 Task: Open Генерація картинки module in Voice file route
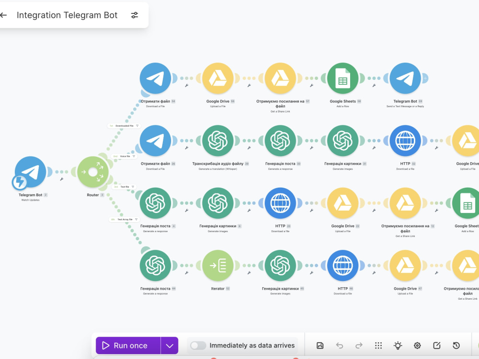click(x=343, y=141)
